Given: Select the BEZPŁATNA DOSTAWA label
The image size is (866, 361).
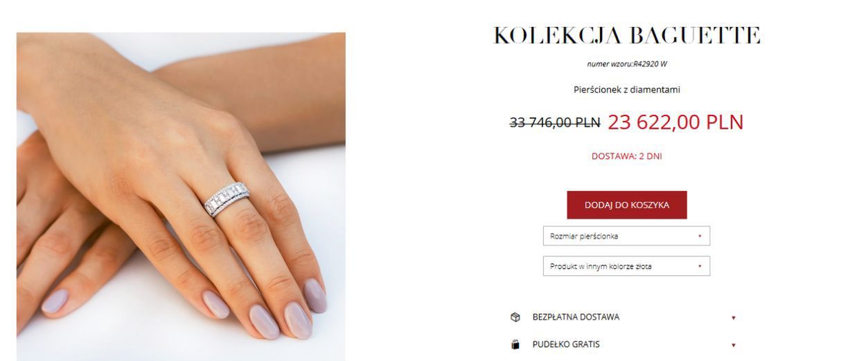Looking at the screenshot, I should (576, 317).
